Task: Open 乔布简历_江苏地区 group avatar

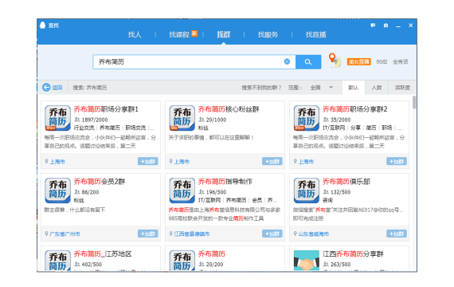Action: pyautogui.click(x=57, y=261)
